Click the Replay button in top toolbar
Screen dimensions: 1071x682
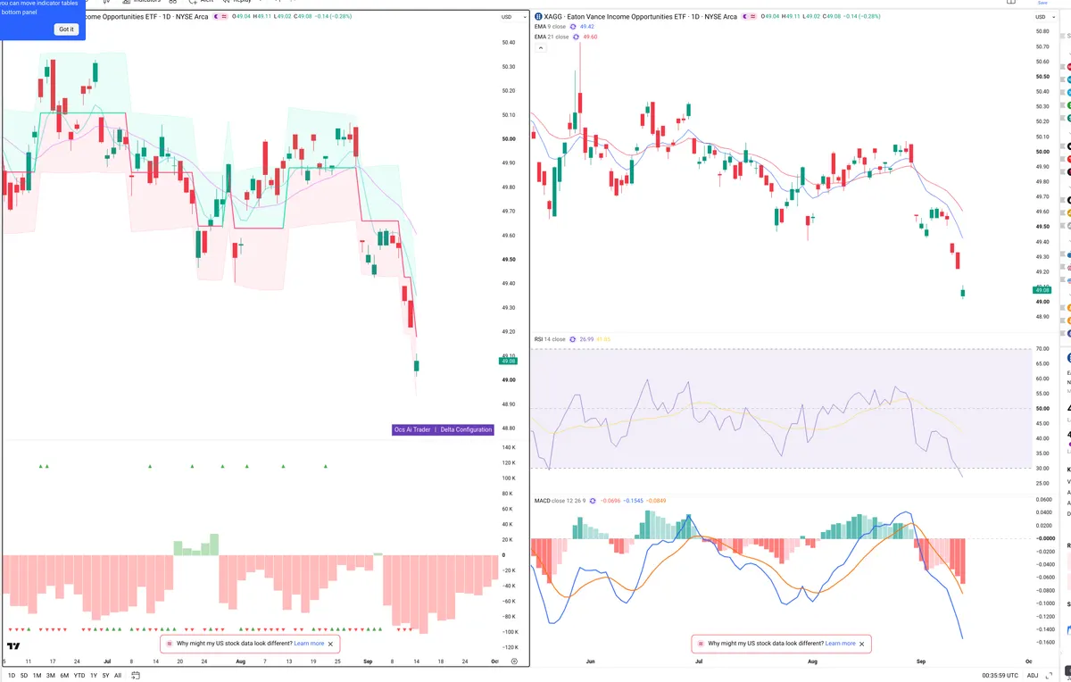click(x=237, y=2)
